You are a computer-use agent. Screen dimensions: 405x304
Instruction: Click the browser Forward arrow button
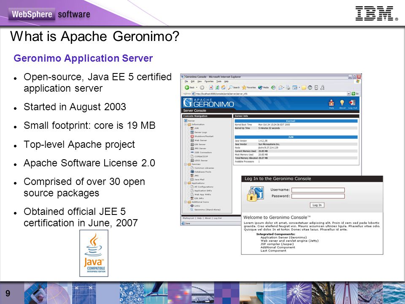202,88
